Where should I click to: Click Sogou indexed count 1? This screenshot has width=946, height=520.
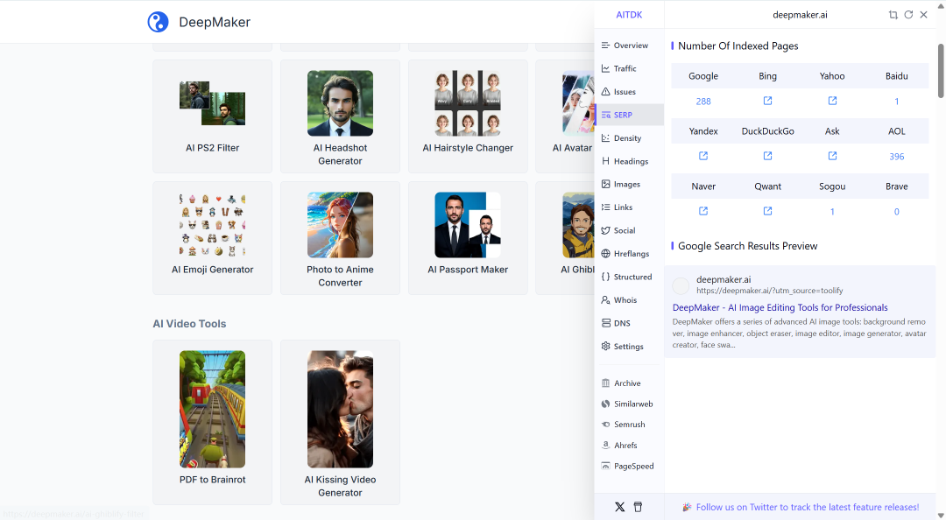coord(832,212)
